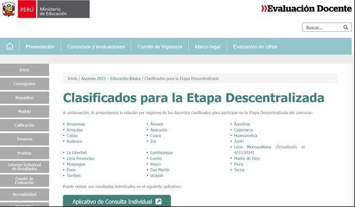Open the Moquegua region list
This screenshot has height=207, width=355.
(76, 164)
